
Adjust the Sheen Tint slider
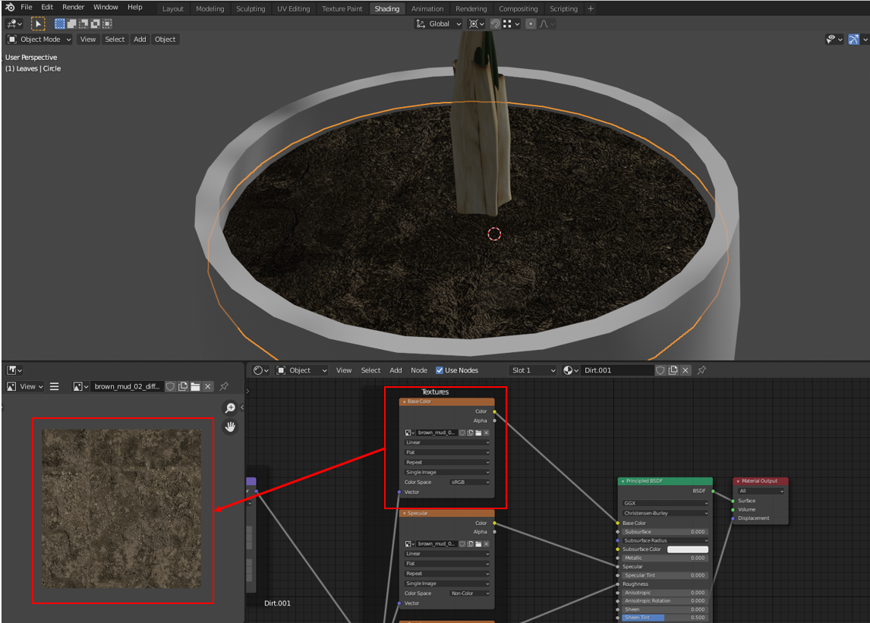pyautogui.click(x=665, y=618)
